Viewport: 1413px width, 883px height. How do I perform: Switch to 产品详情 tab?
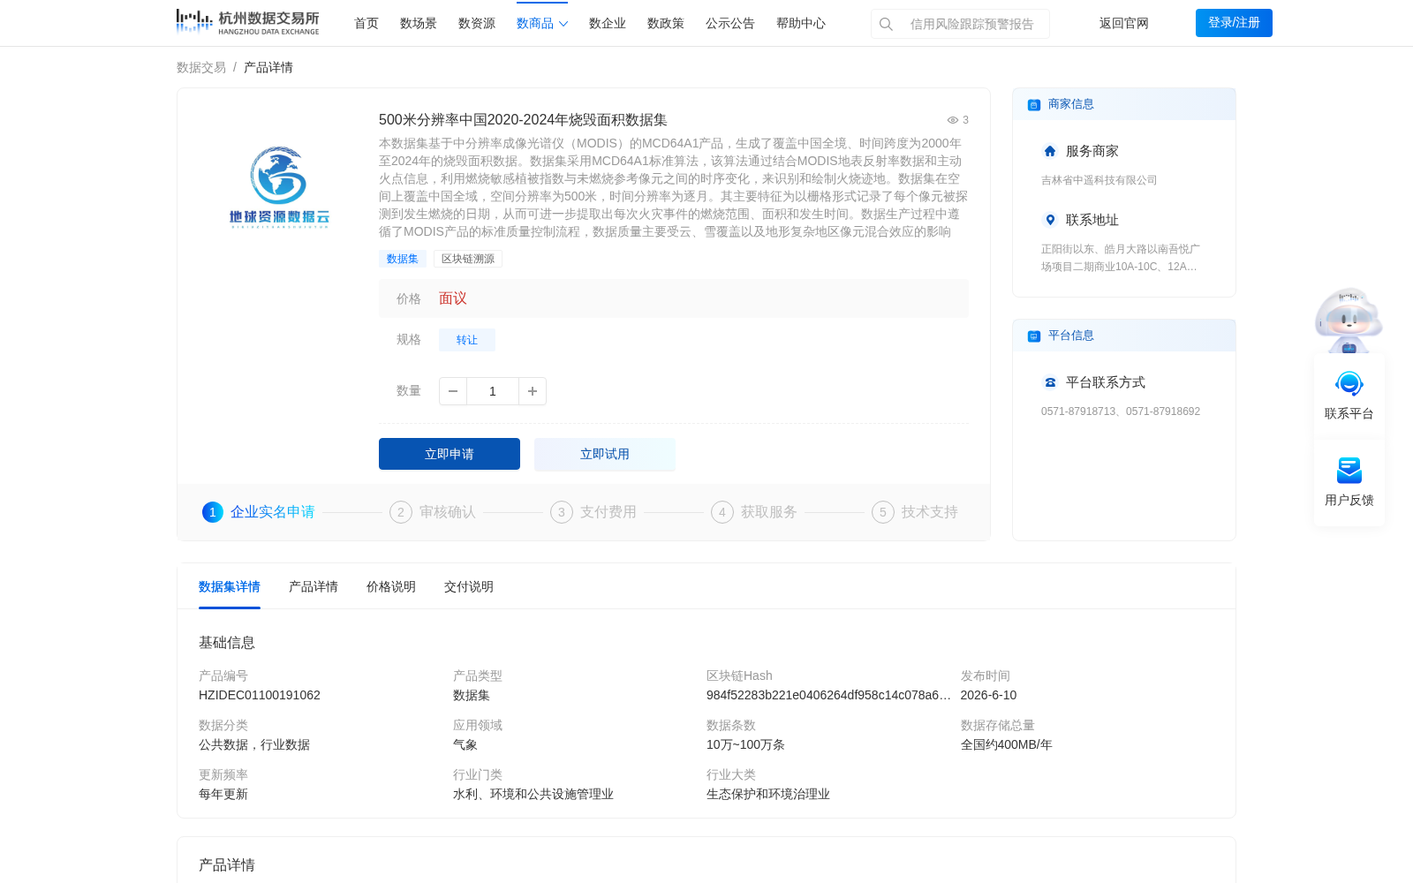click(314, 587)
